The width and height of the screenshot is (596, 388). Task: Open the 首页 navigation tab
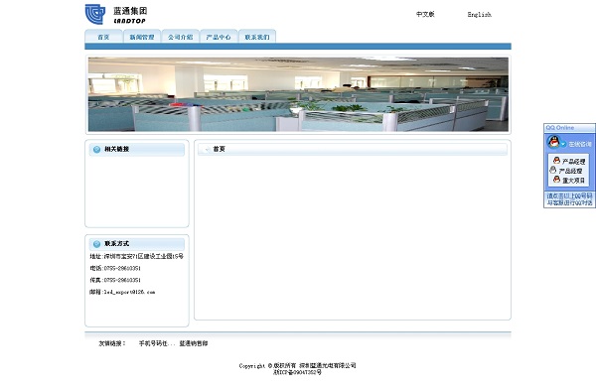coord(103,37)
